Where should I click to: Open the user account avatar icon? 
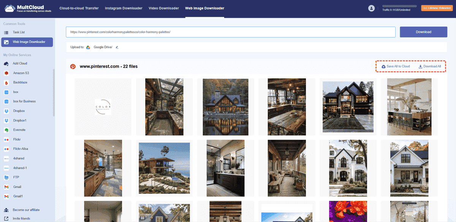pos(372,8)
